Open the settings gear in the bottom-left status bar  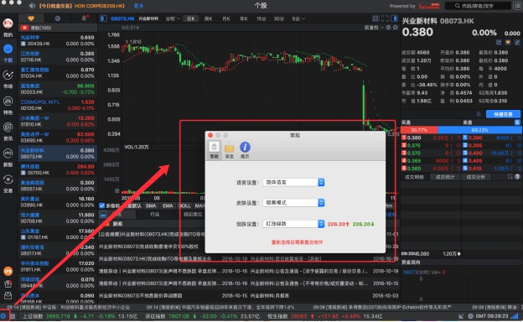(x=3, y=316)
